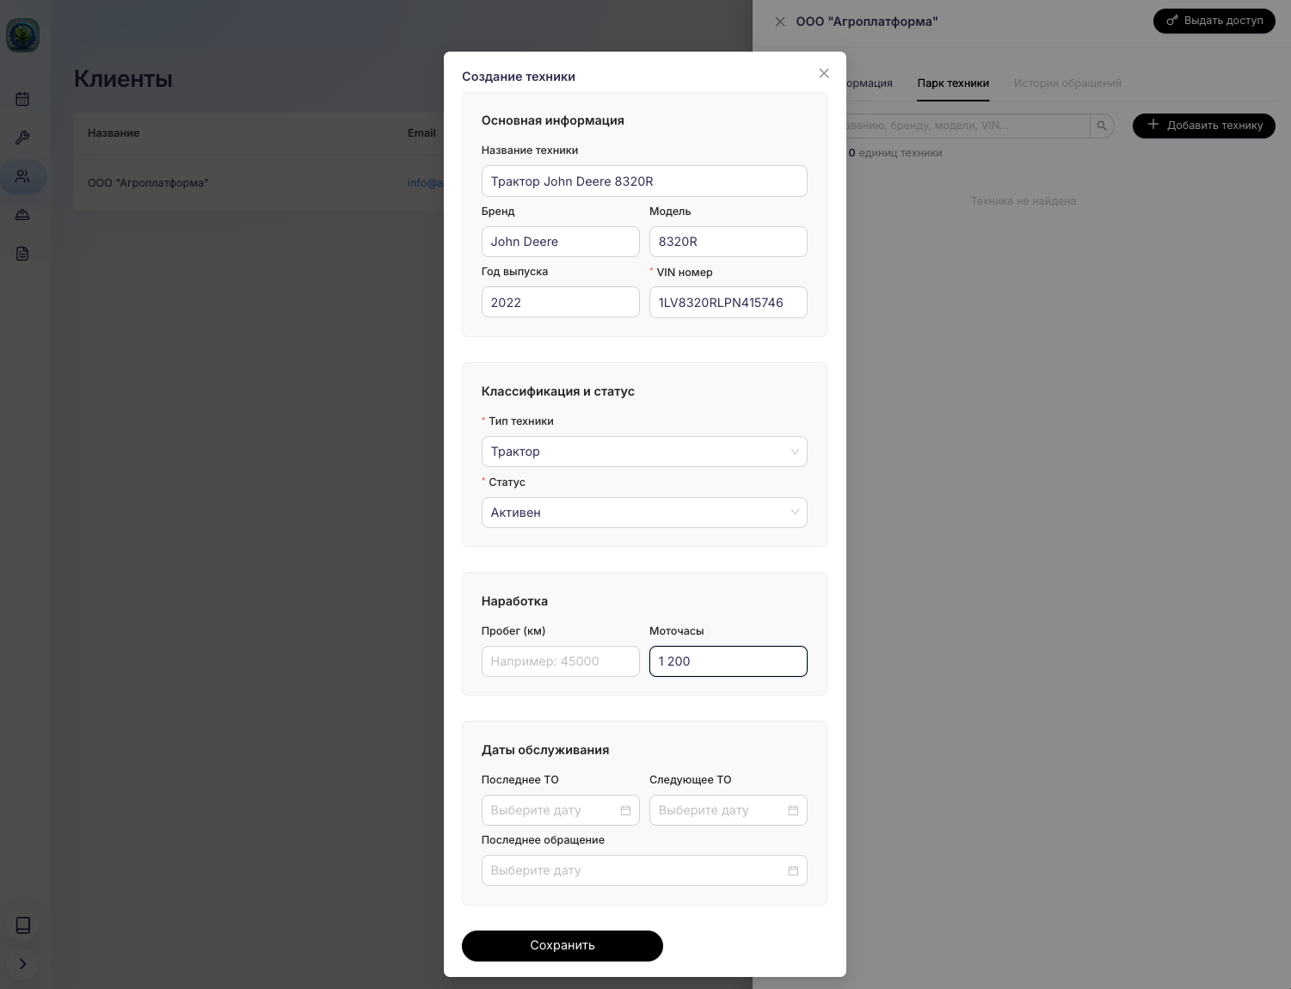The height and width of the screenshot is (989, 1291).
Task: Click the Добавить технику button
Action: click(1204, 126)
